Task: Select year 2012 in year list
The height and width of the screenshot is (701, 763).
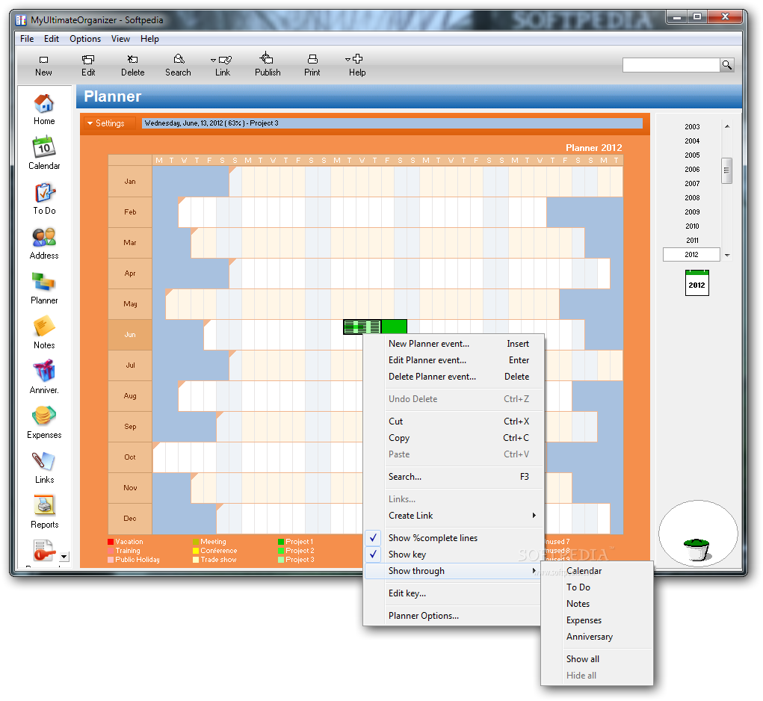Action: click(691, 255)
